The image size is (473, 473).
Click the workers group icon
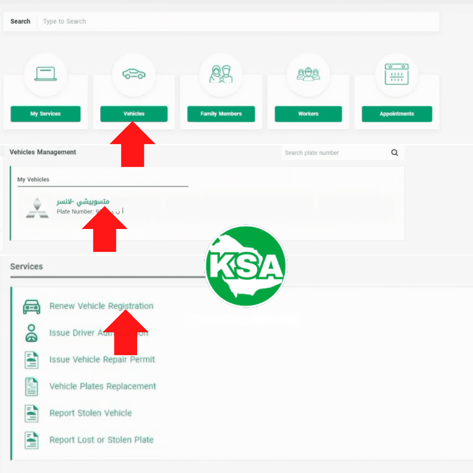(308, 74)
